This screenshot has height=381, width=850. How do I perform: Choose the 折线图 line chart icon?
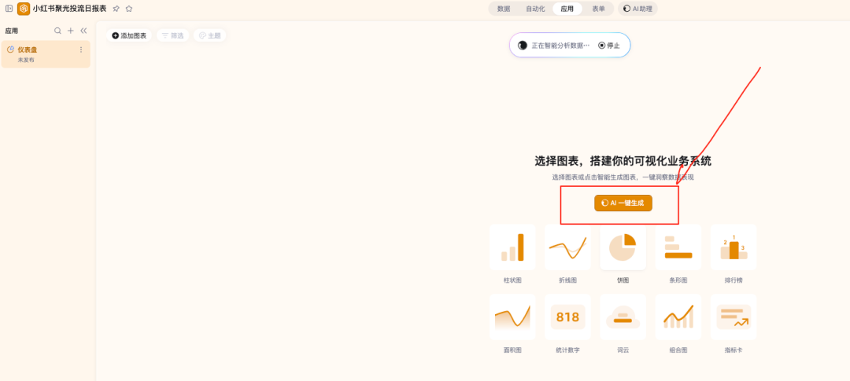tap(567, 247)
